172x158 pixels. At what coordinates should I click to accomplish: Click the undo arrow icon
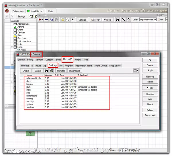7,16
